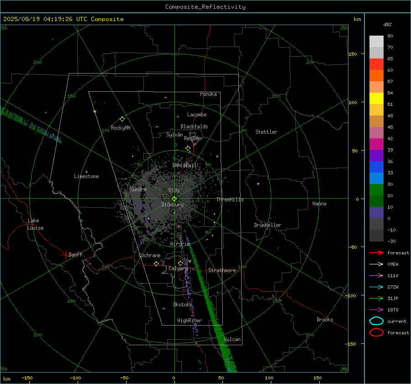This screenshot has height=384, width=411.
Task: Click the Okotoks label
Action: click(x=183, y=305)
